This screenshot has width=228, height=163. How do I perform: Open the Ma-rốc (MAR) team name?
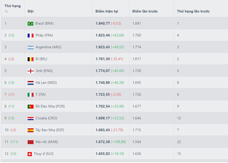pos(47,142)
